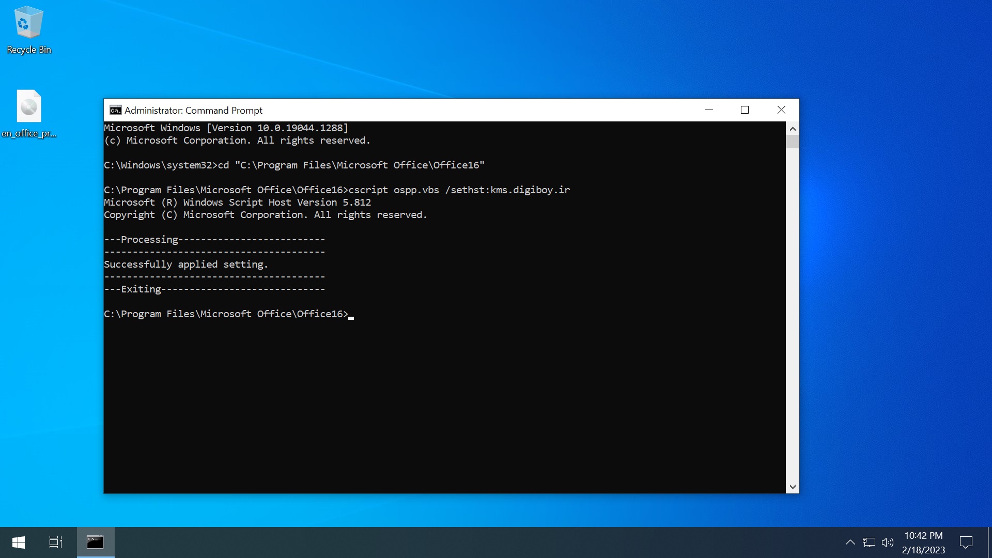The width and height of the screenshot is (992, 558).
Task: Click the Command Prompt title bar icon
Action: pos(115,110)
